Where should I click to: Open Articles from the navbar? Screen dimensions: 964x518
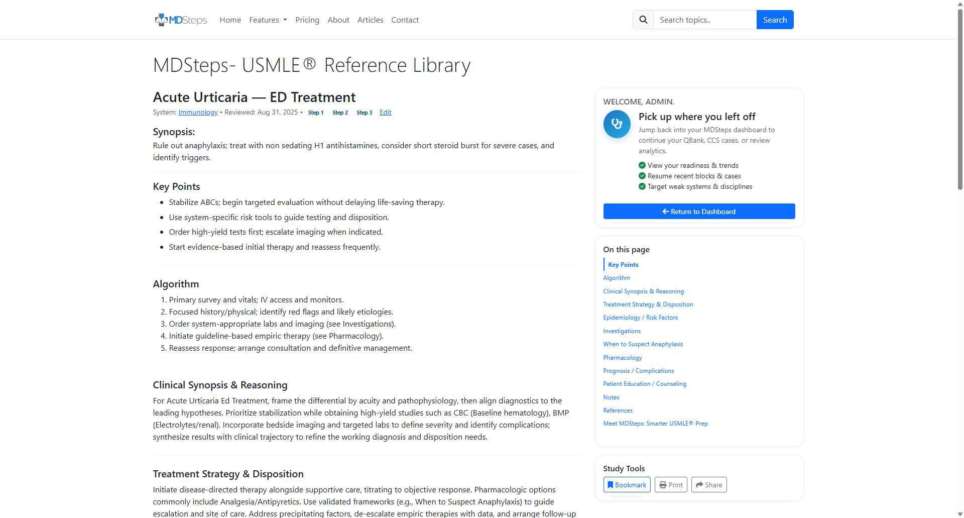pyautogui.click(x=370, y=20)
